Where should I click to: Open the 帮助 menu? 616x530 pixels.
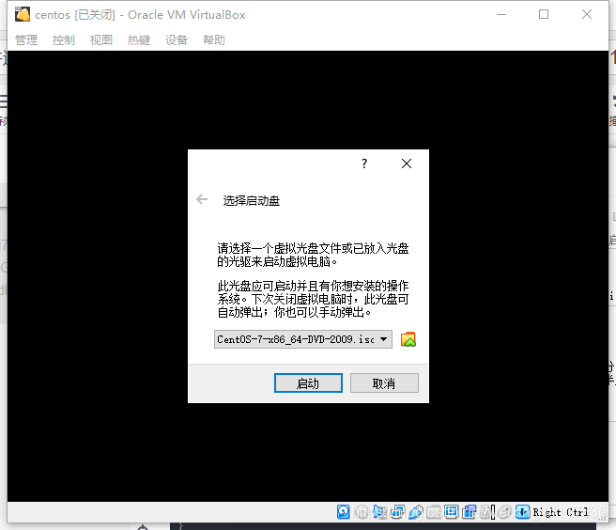(214, 39)
